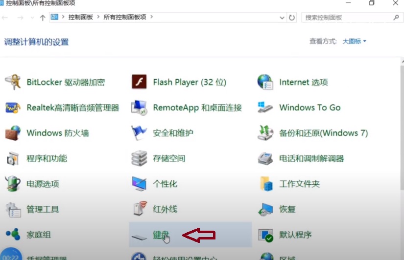Click the 搜索控制面板 search field

tap(352, 18)
